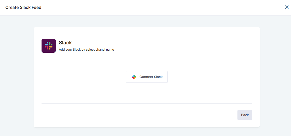Close the Create Slack Feed dialog
The width and height of the screenshot is (291, 136).
[x=287, y=7]
